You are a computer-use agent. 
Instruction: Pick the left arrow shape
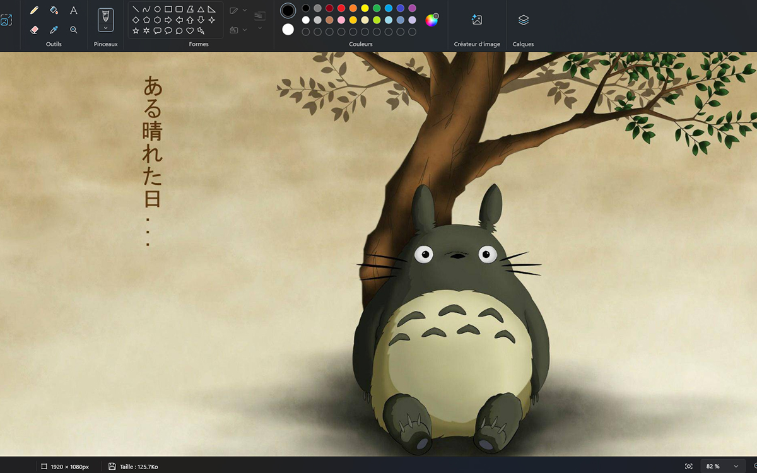coord(179,20)
